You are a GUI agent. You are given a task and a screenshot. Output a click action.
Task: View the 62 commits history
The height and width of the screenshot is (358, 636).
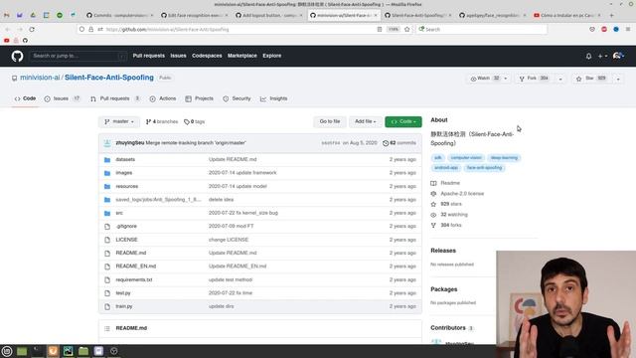click(399, 143)
